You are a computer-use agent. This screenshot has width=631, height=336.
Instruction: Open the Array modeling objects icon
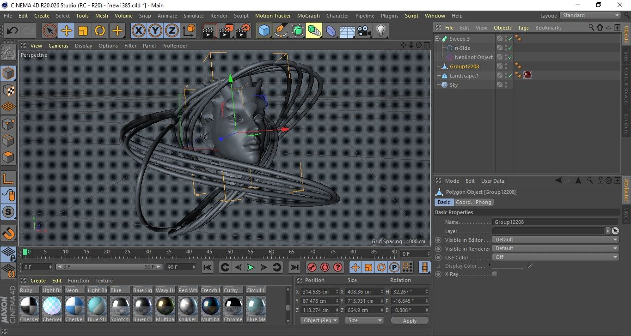tap(314, 31)
